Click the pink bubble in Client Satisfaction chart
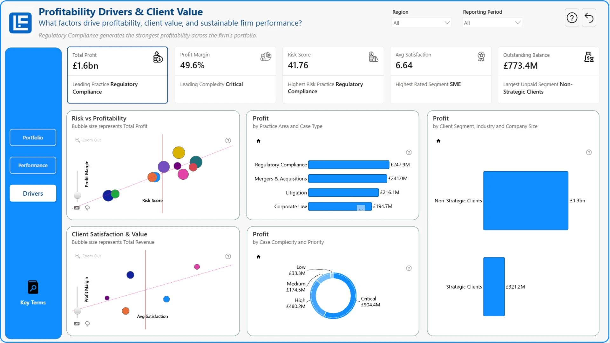This screenshot has height=343, width=610. (197, 267)
